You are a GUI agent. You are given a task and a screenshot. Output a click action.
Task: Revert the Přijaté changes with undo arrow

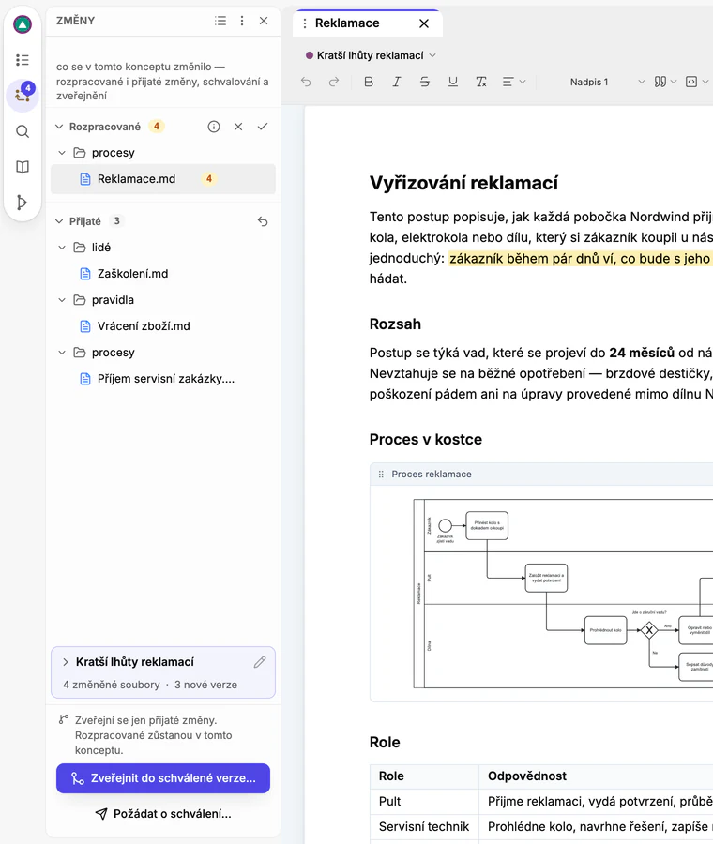coord(263,221)
